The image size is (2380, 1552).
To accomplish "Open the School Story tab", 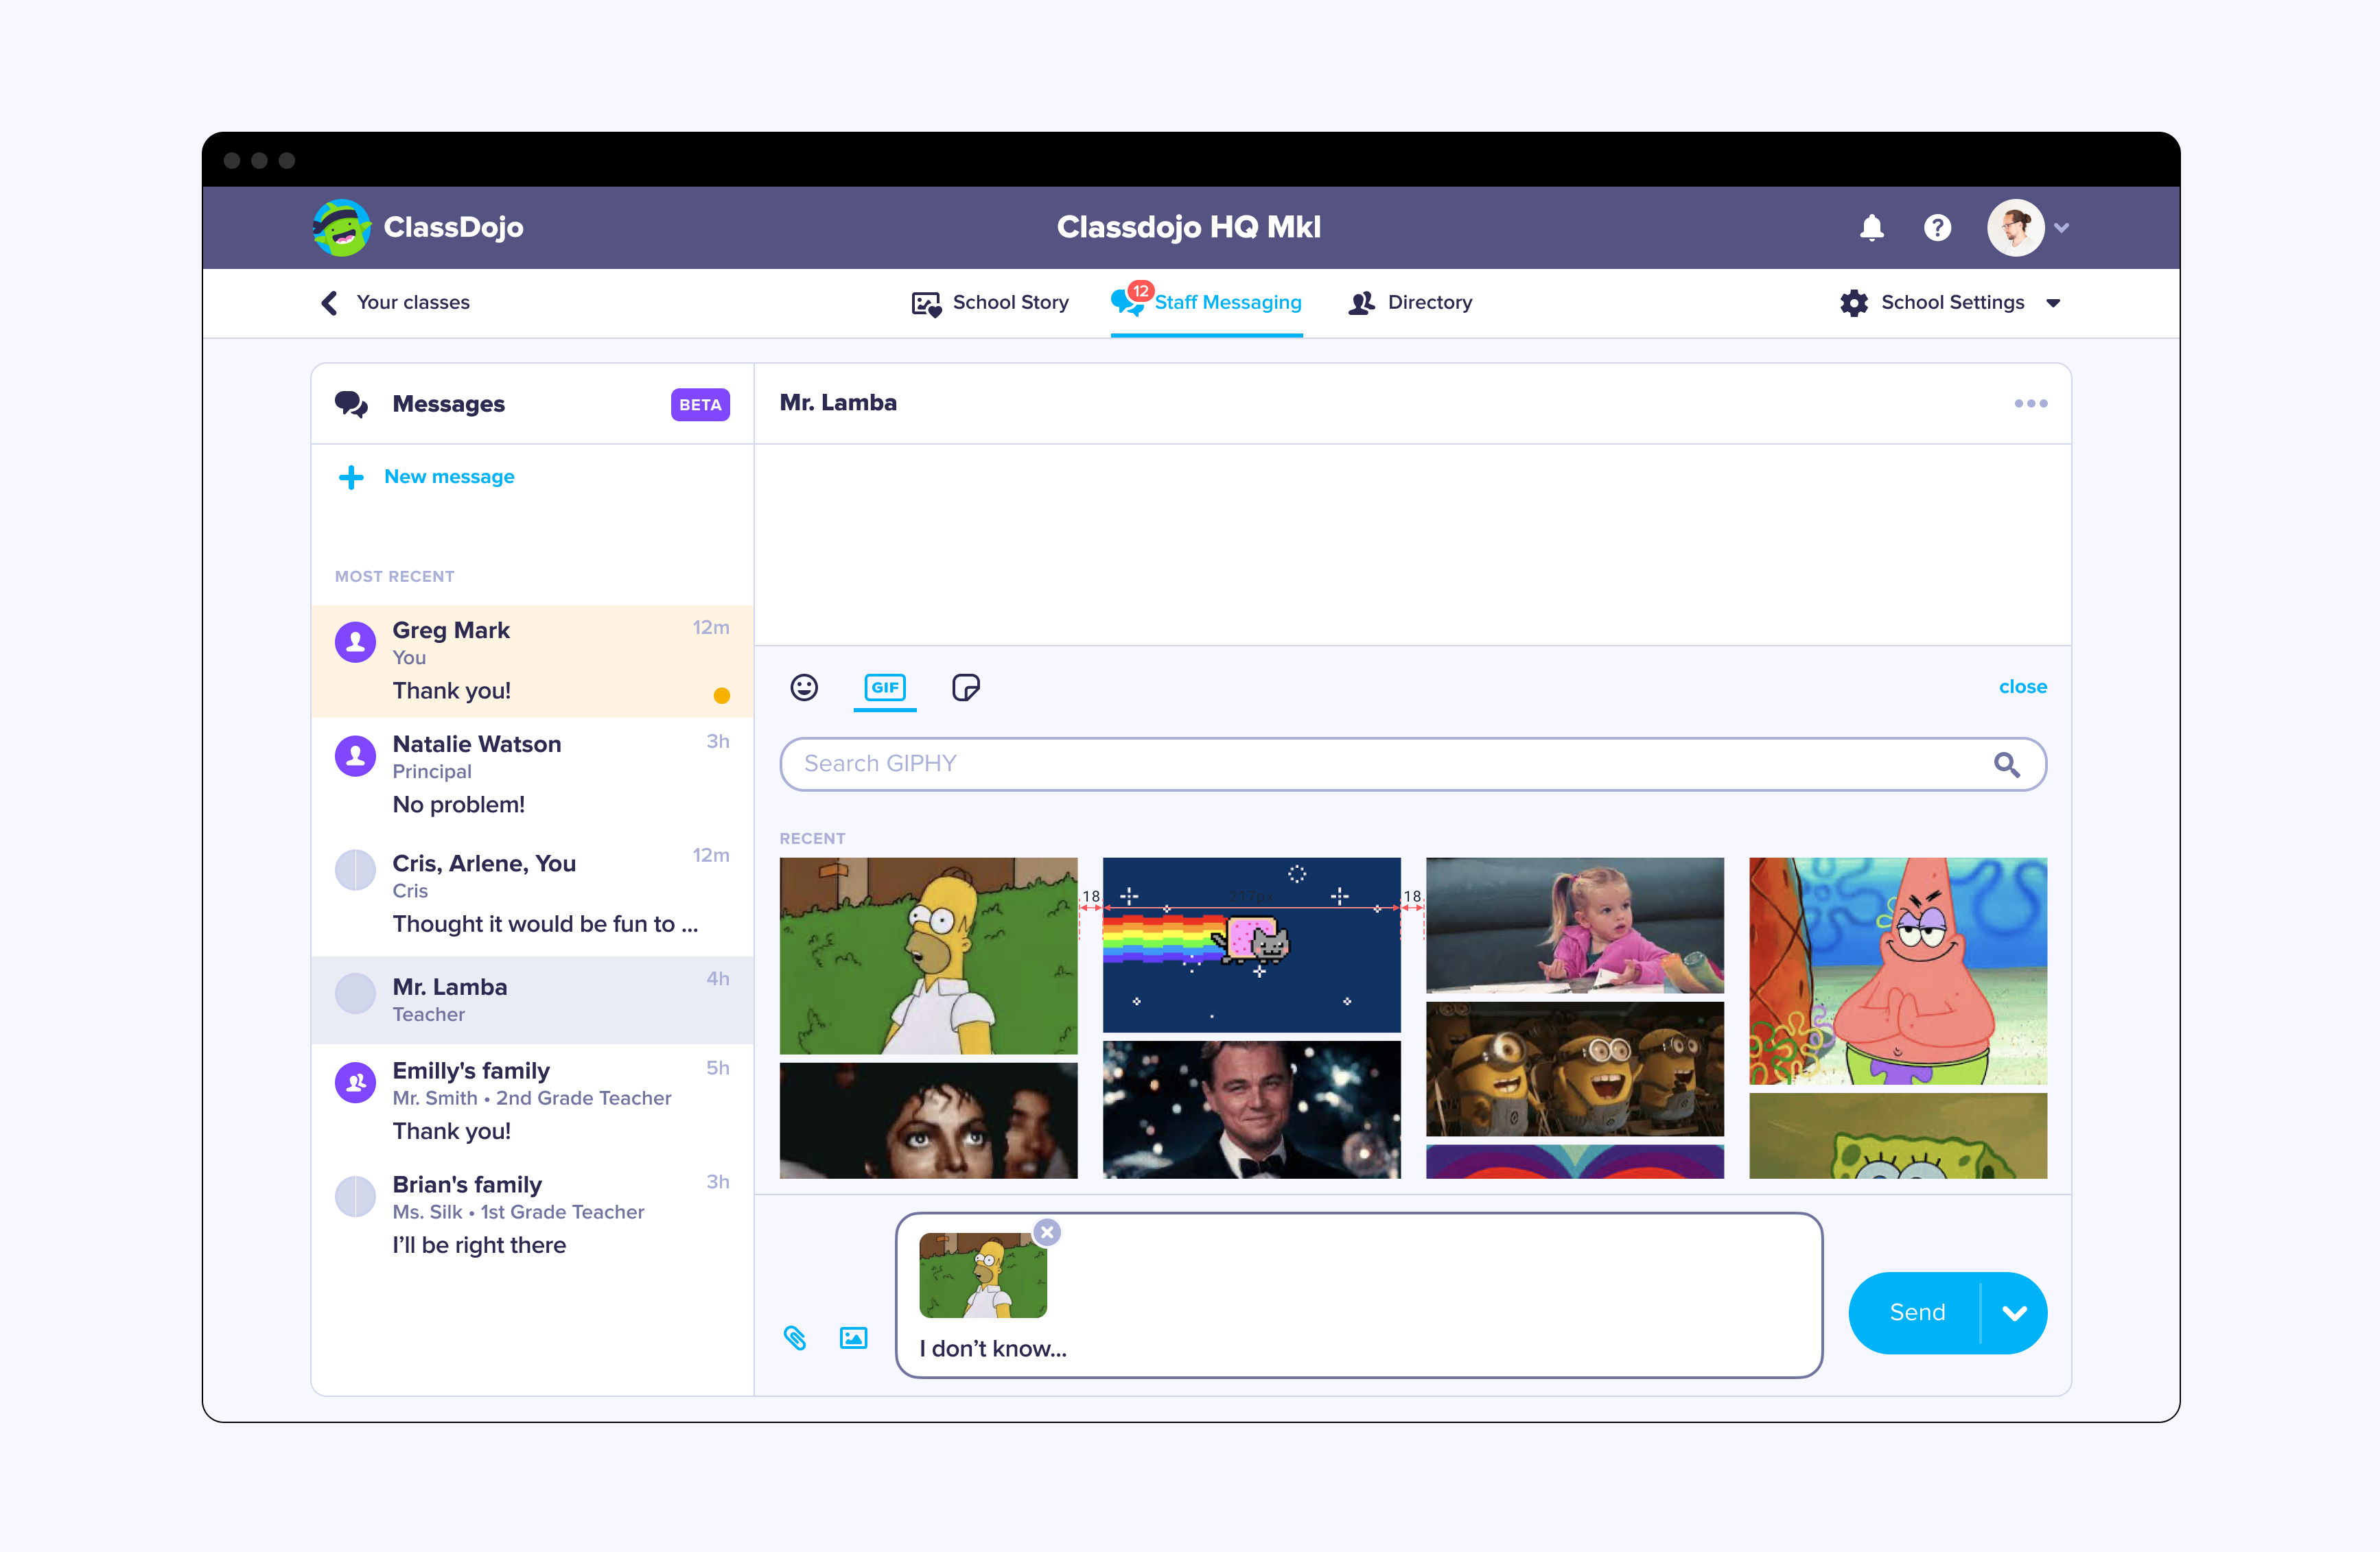I will tap(990, 302).
